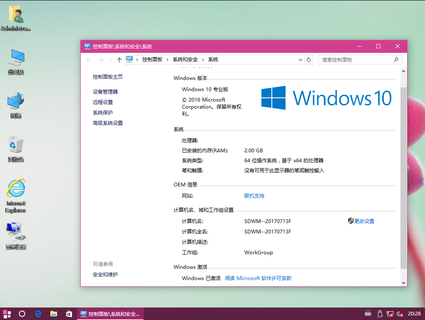Image resolution: width=425 pixels, height=320 pixels.
Task: Minimize the system control panel window
Action: (x=360, y=46)
